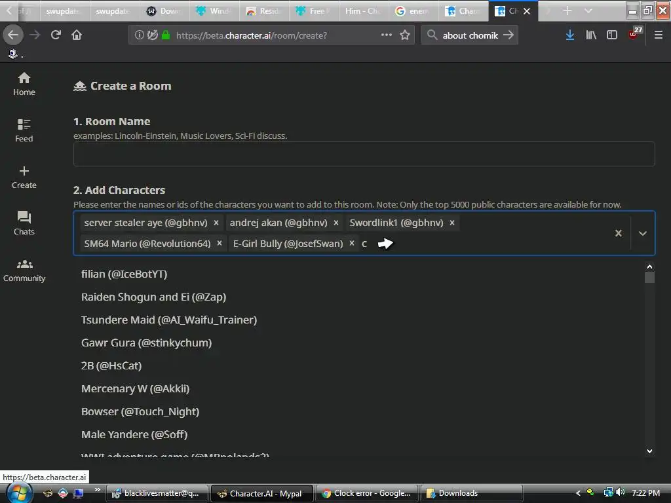Screen dimensions: 671x503
Task: Open page actions three-dot menu
Action: pyautogui.click(x=387, y=35)
